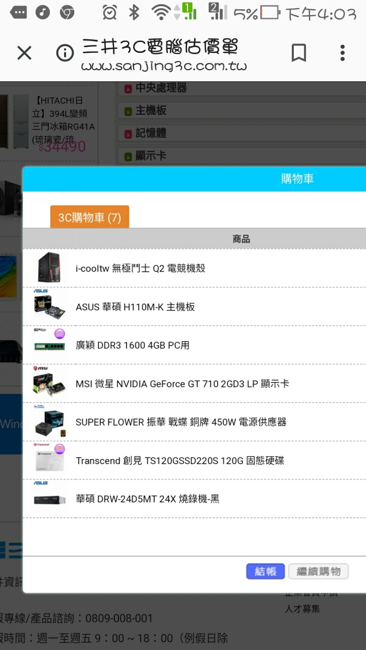Select 廣穎 DDR3 1600 4GB PC用 item
This screenshot has width=366, height=650.
133,345
